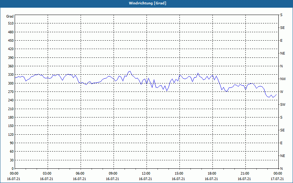This screenshot has width=293, height=183.
Task: Click the 120 y-axis value
Action: click(x=11, y=134)
